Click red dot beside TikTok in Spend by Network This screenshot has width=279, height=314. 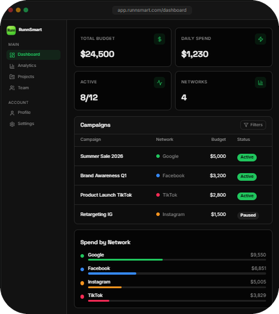point(82,297)
